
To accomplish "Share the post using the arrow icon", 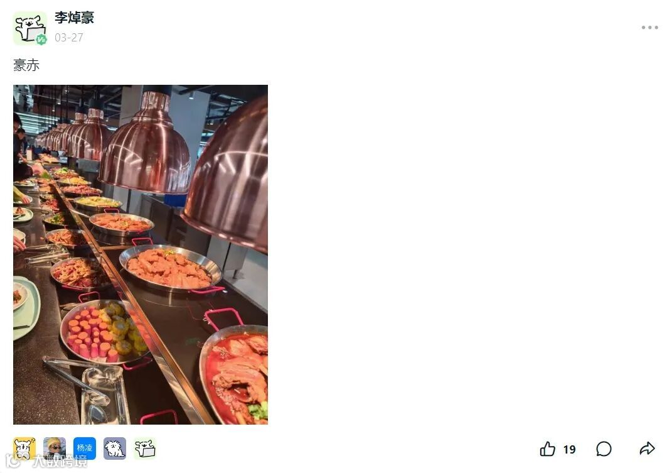I will (x=647, y=449).
